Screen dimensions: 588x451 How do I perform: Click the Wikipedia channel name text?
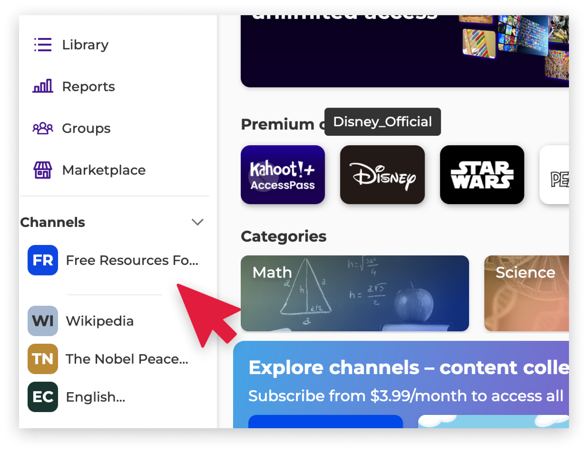point(100,321)
